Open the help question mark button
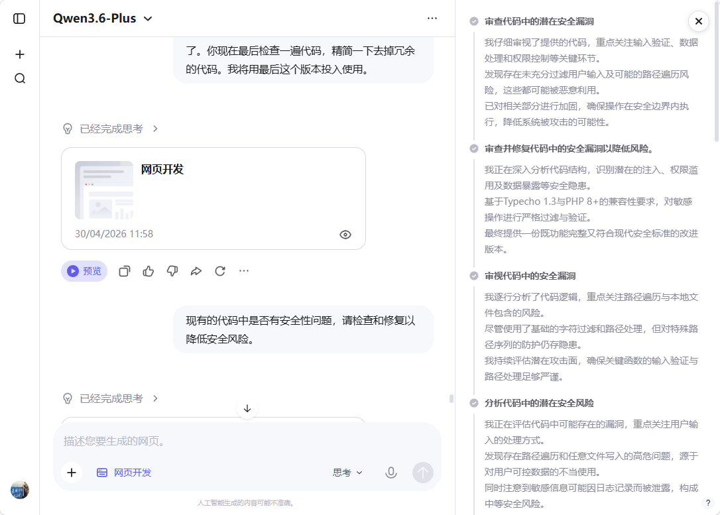This screenshot has width=720, height=515. pos(707,502)
